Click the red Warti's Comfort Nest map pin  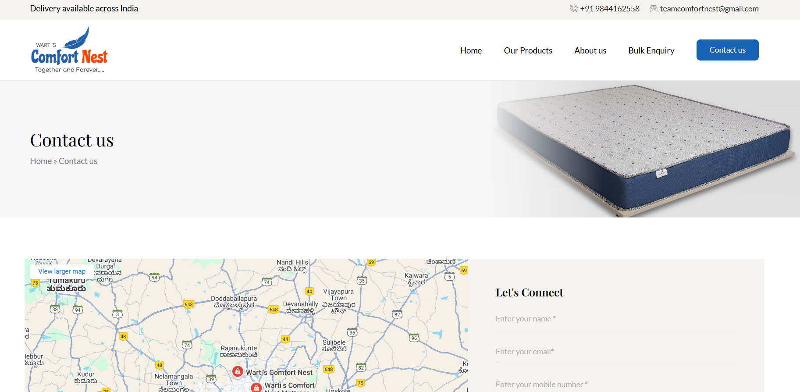238,371
